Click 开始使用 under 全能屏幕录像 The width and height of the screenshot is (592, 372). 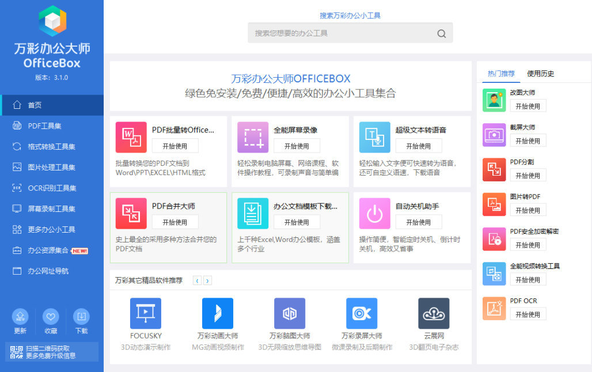tap(297, 146)
